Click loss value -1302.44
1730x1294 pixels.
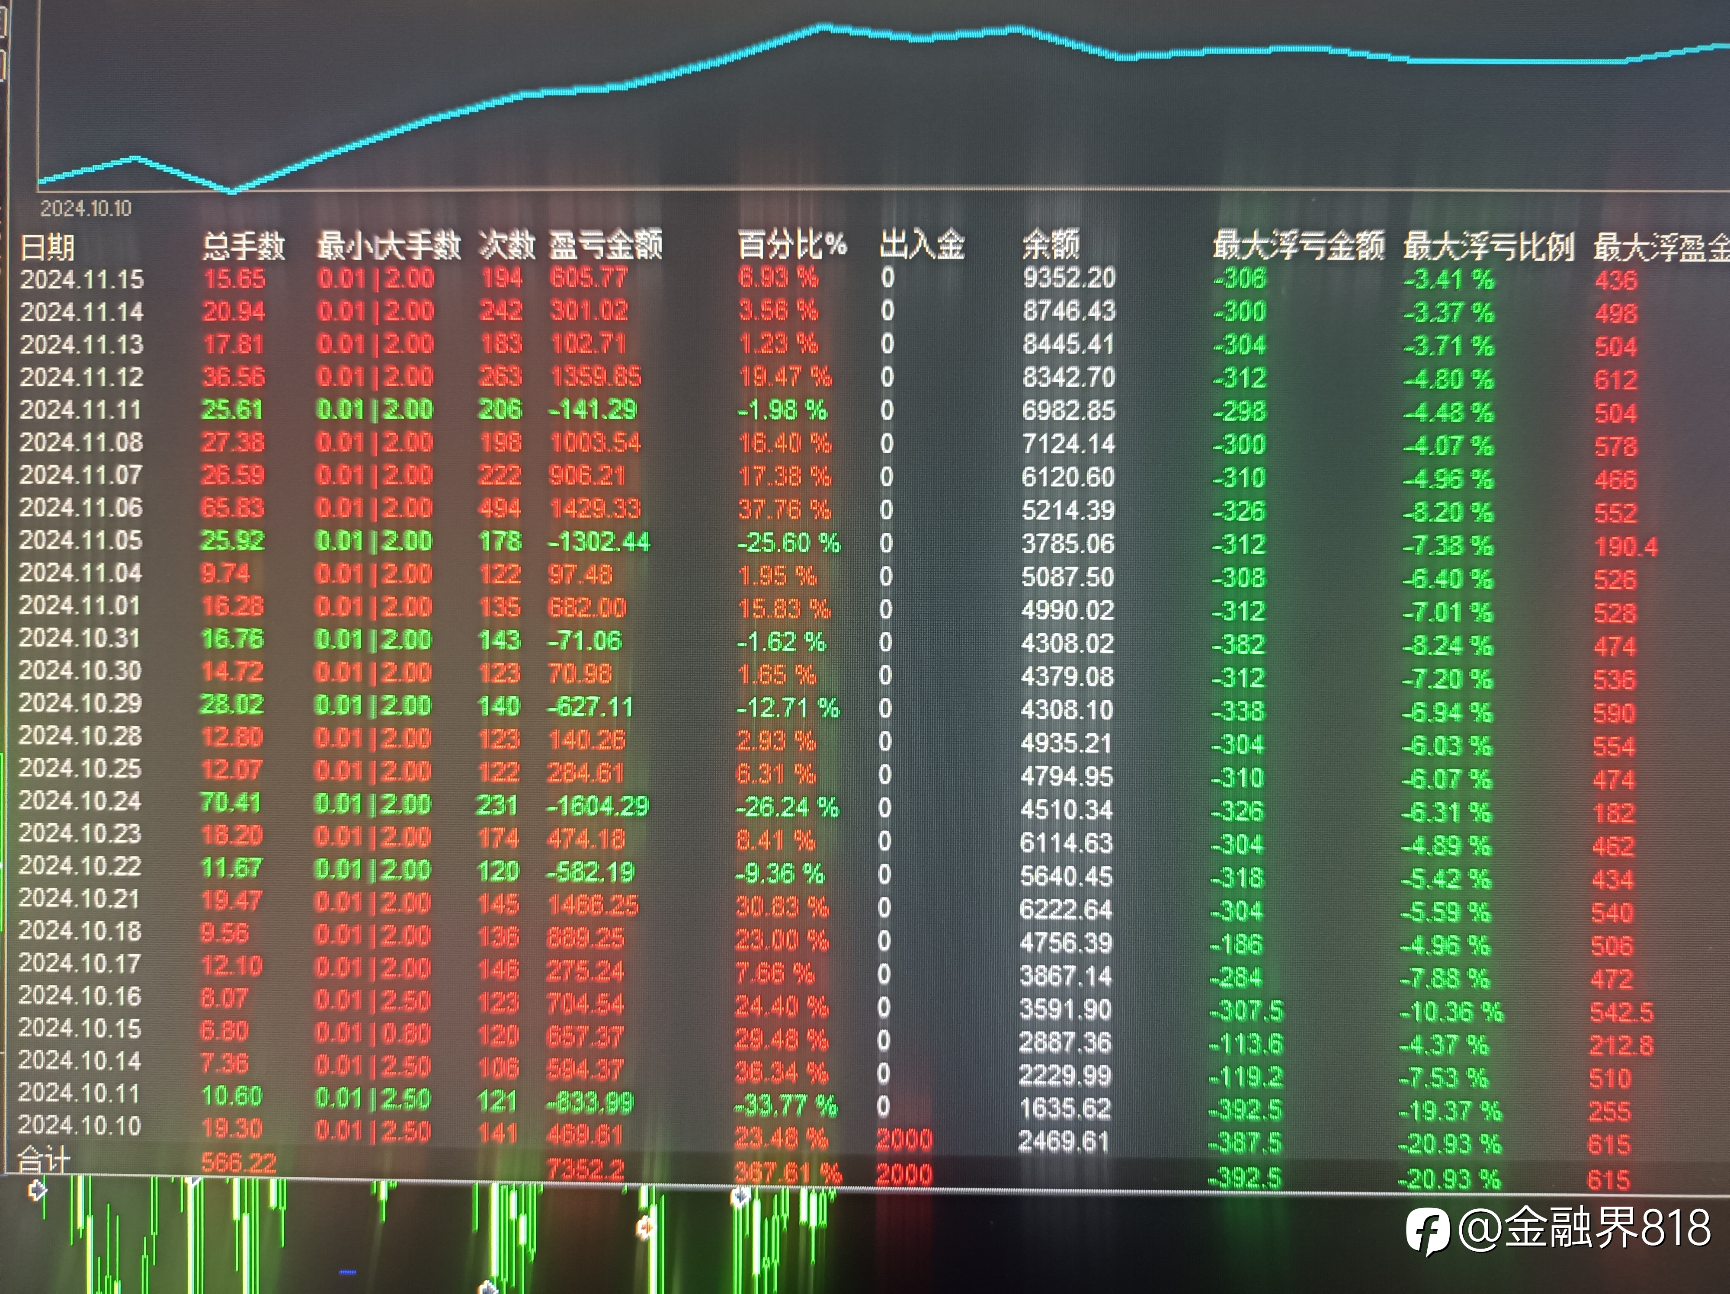599,542
